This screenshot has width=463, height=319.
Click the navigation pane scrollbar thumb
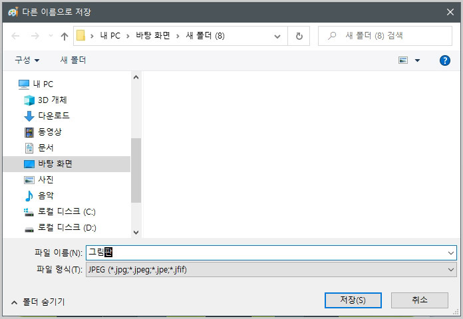click(136, 170)
